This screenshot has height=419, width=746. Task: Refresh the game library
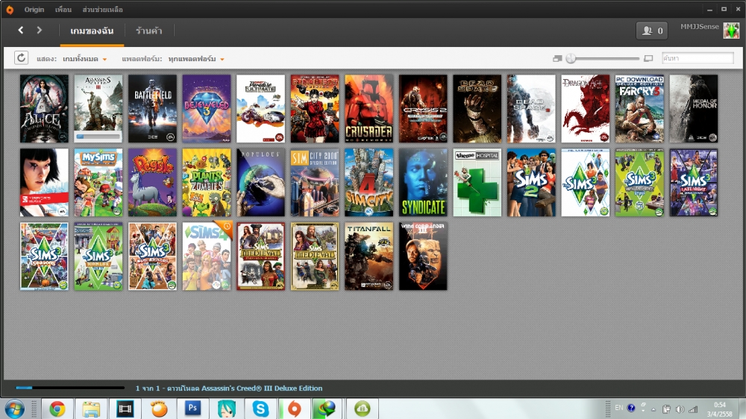[x=21, y=58]
